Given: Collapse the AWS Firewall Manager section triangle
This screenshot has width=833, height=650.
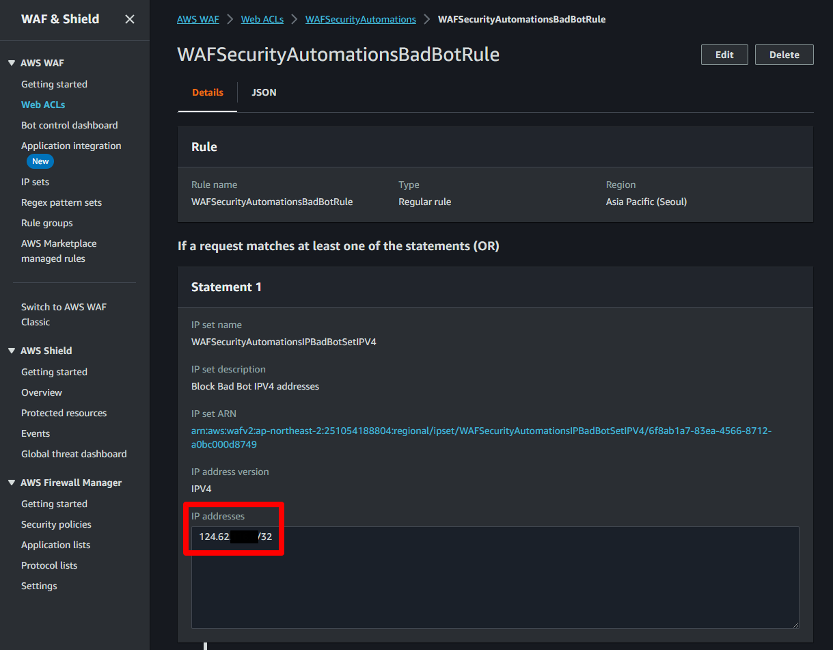Looking at the screenshot, I should (x=12, y=483).
